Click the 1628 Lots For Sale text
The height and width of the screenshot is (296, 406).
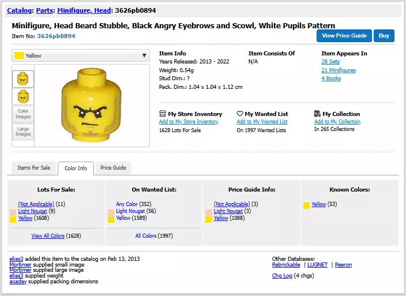coord(180,130)
